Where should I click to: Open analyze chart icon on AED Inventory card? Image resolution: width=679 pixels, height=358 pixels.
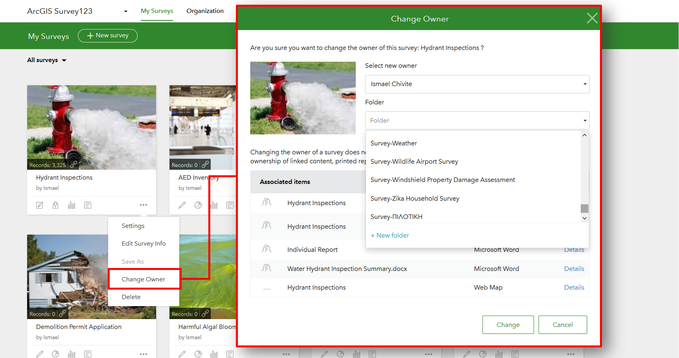214,205
